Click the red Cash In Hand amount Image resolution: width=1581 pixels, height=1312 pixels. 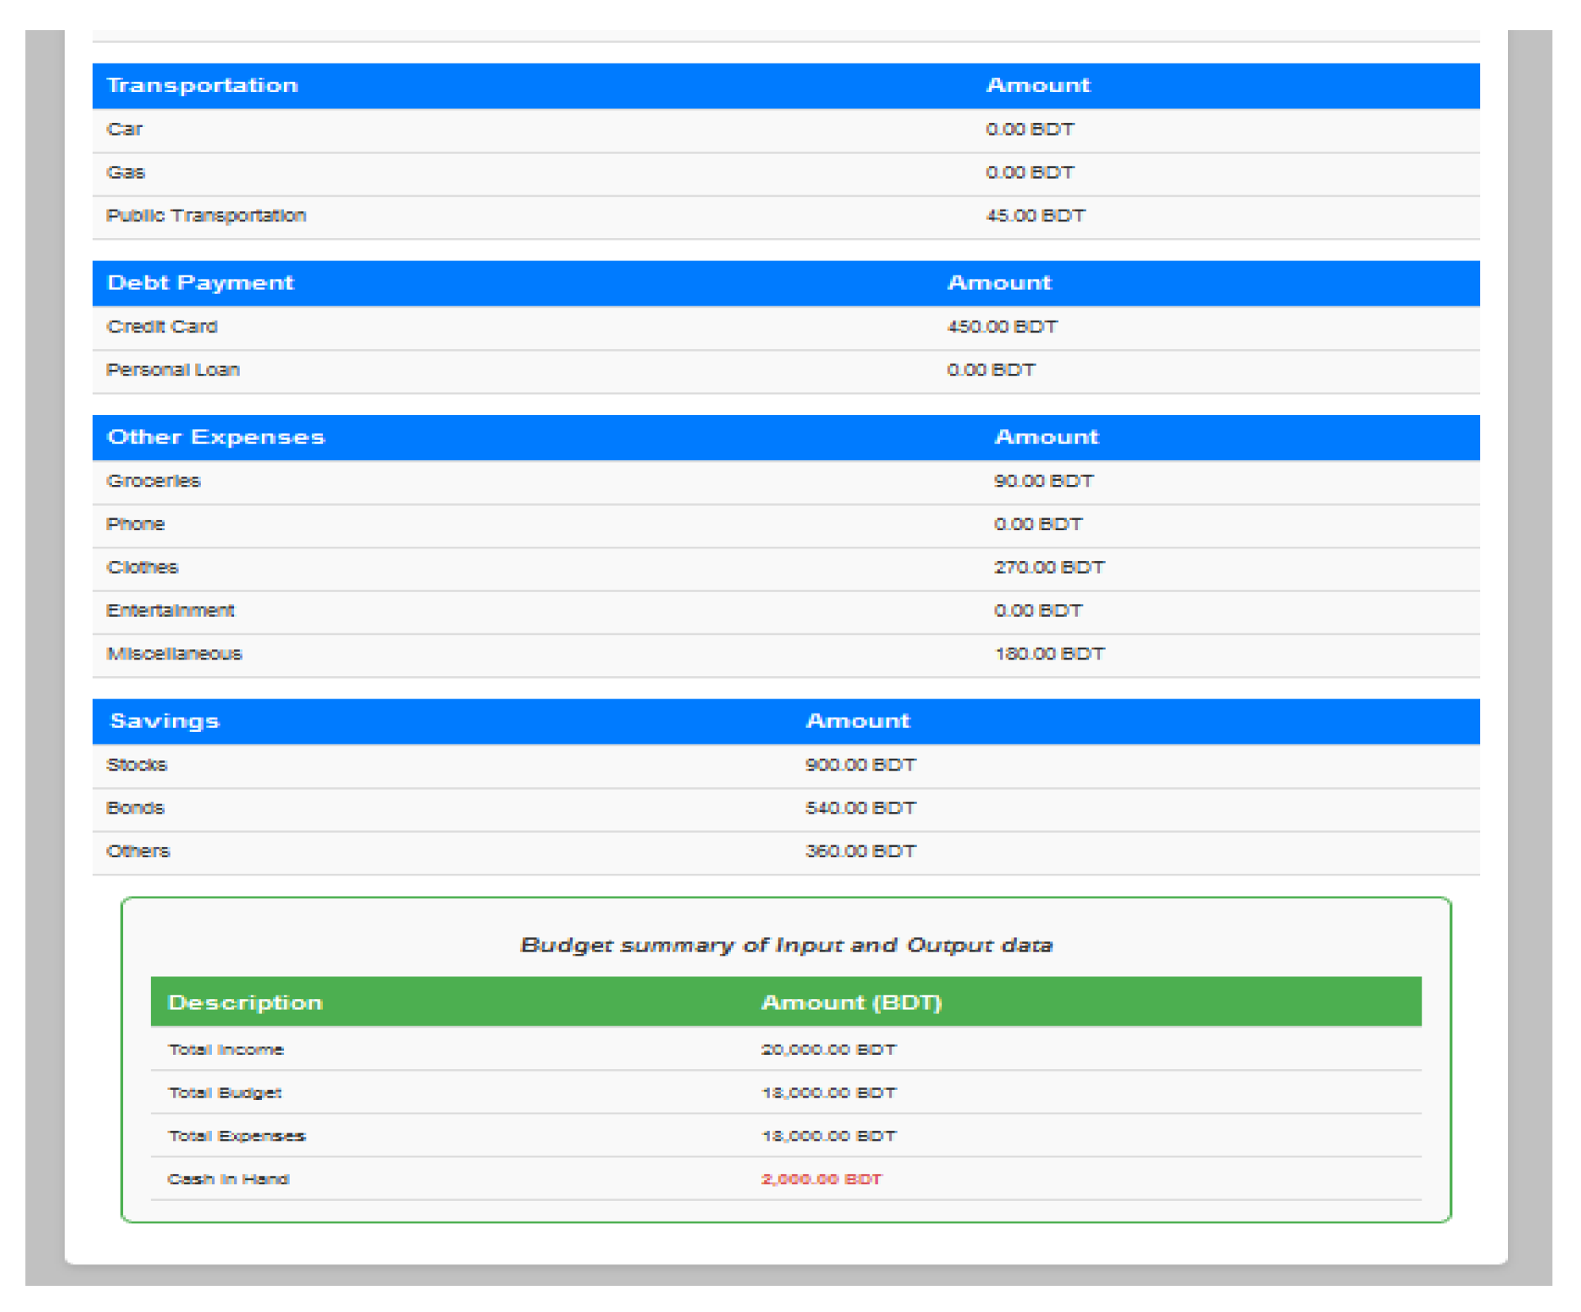pos(821,1179)
